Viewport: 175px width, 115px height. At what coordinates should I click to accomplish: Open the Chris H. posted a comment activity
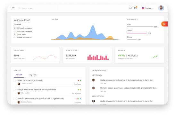tap(129, 88)
